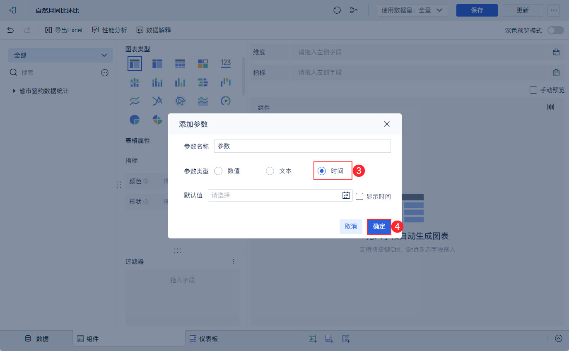Click the add component icon in bottom bar

(x=313, y=339)
